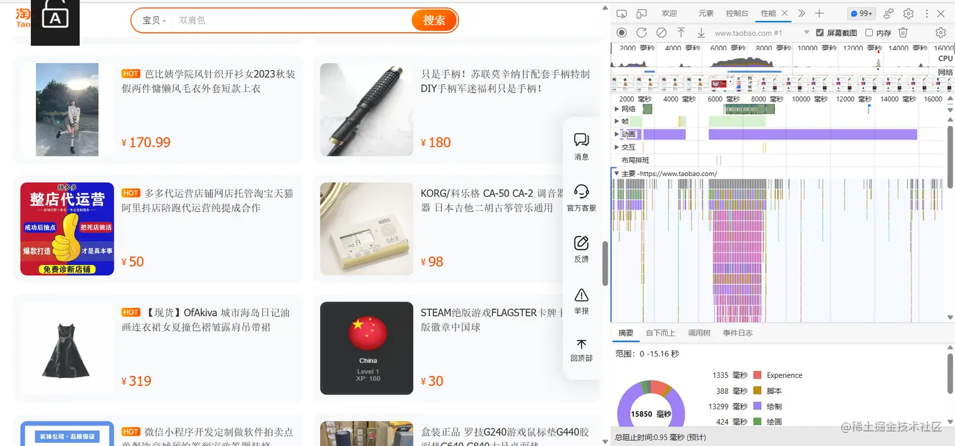
Task: Open DevTools settings gear in tab bar
Action: click(908, 13)
